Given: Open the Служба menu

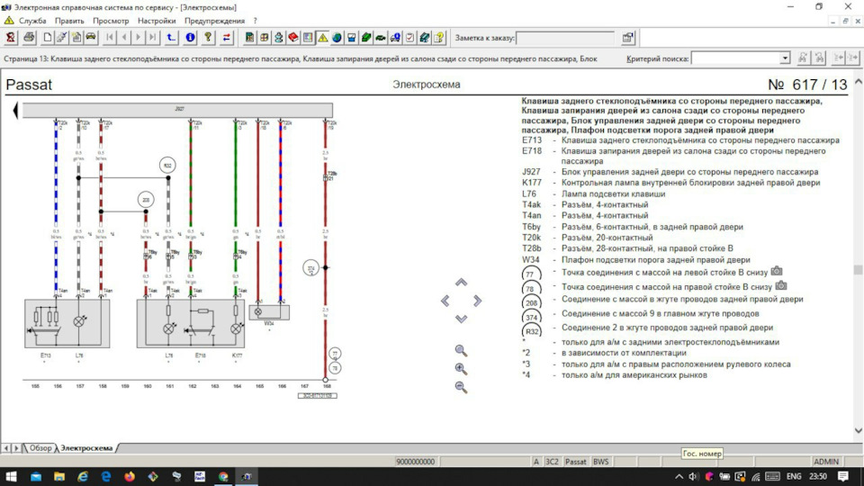Looking at the screenshot, I should [32, 21].
